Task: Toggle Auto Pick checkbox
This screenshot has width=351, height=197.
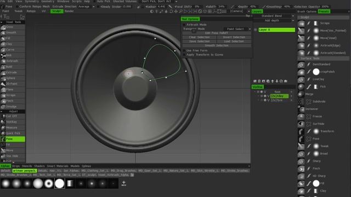Action: coord(94,1)
